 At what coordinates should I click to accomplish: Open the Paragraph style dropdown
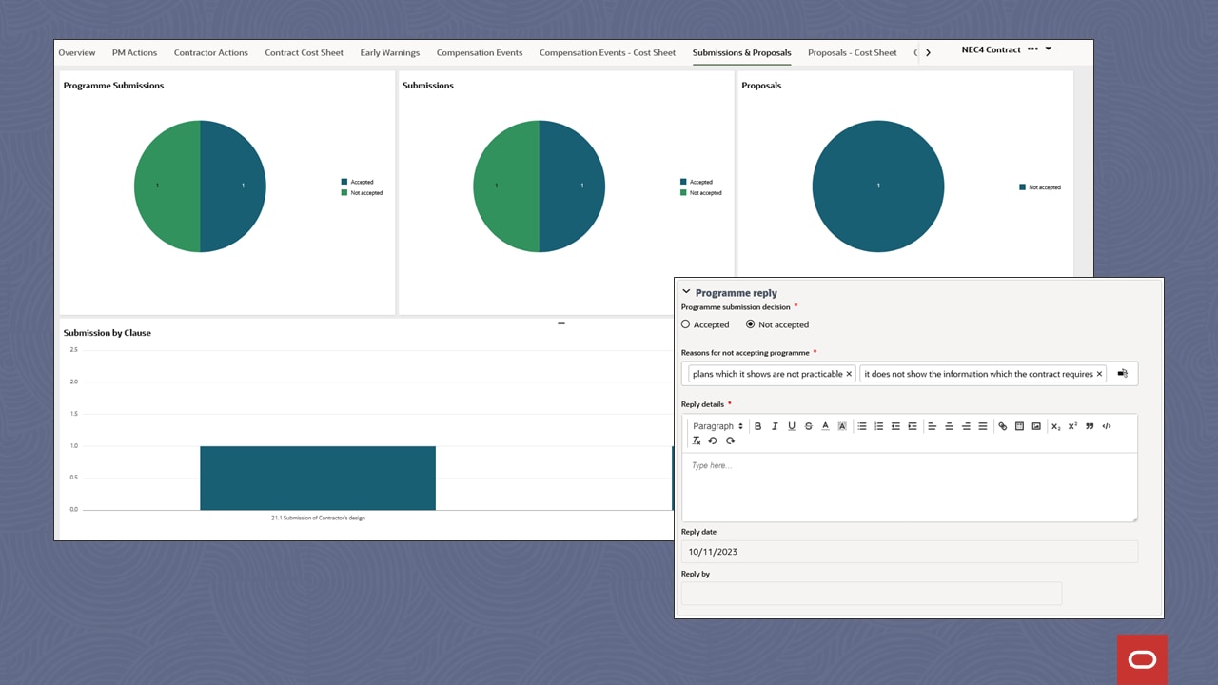click(x=717, y=426)
